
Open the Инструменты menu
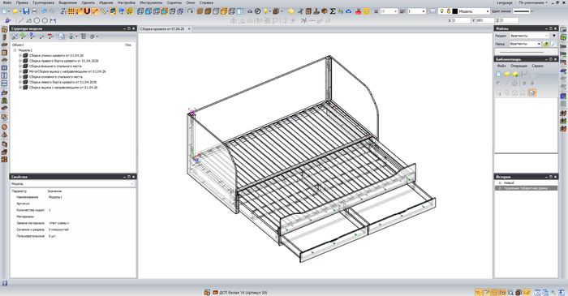click(x=151, y=2)
